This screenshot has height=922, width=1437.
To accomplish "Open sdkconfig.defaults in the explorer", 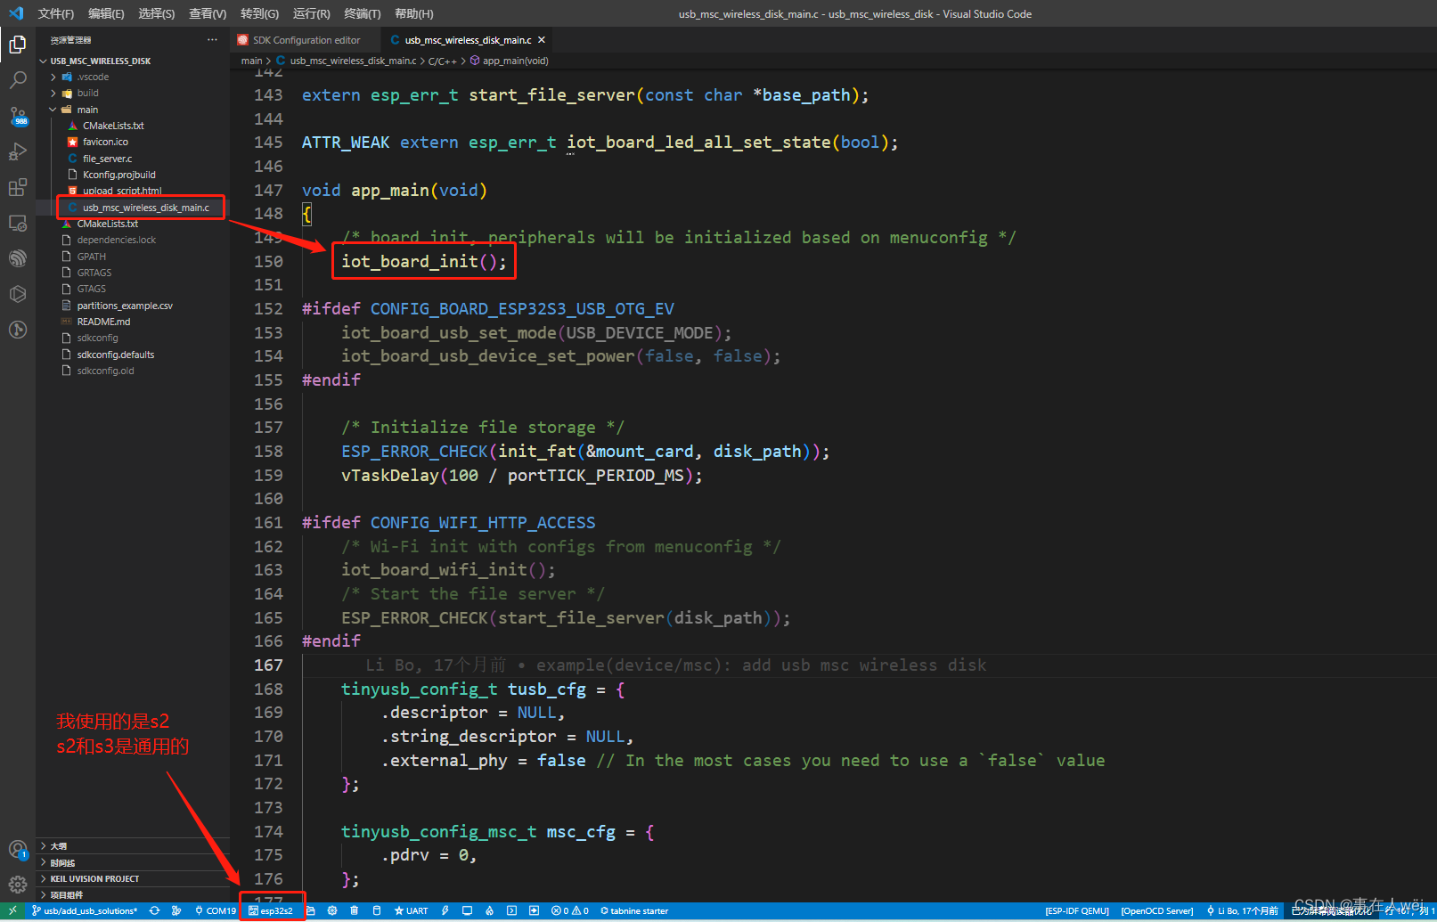I will (x=133, y=355).
